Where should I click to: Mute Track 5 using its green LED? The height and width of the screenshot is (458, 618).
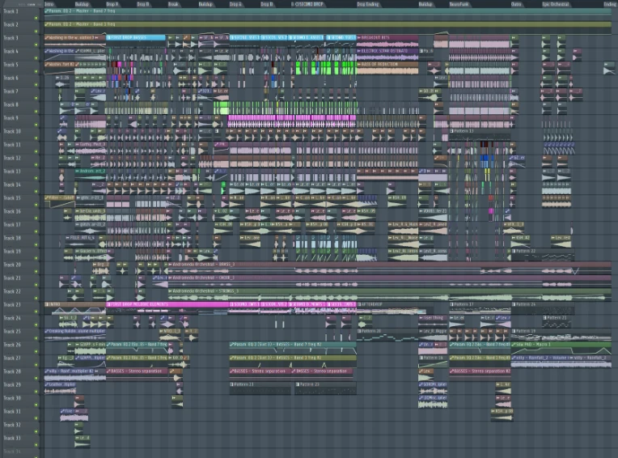click(36, 71)
